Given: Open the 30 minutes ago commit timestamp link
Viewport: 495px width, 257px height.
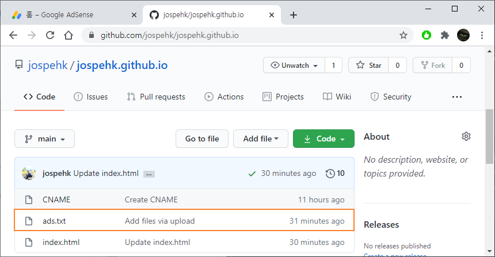Looking at the screenshot, I should click(x=288, y=174).
